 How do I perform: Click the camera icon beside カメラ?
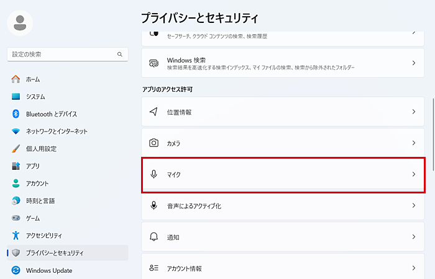point(153,143)
